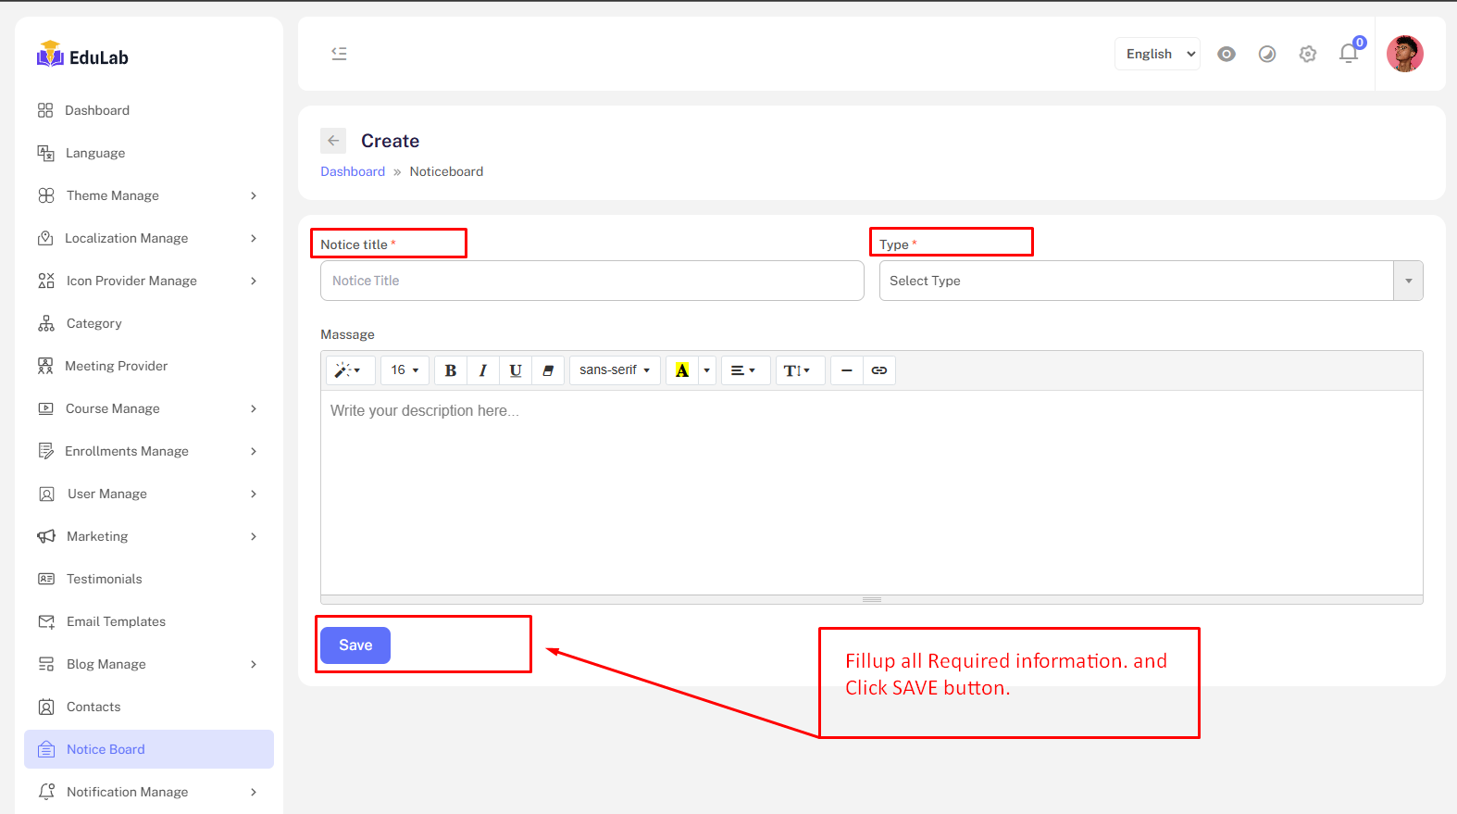
Task: Open the font size 16 dropdown
Action: pos(405,370)
